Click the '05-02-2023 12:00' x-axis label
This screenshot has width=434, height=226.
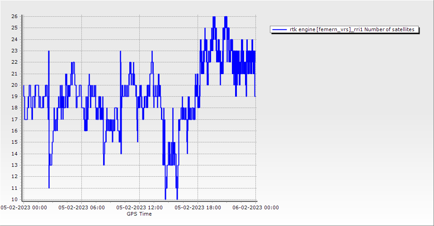coord(140,207)
